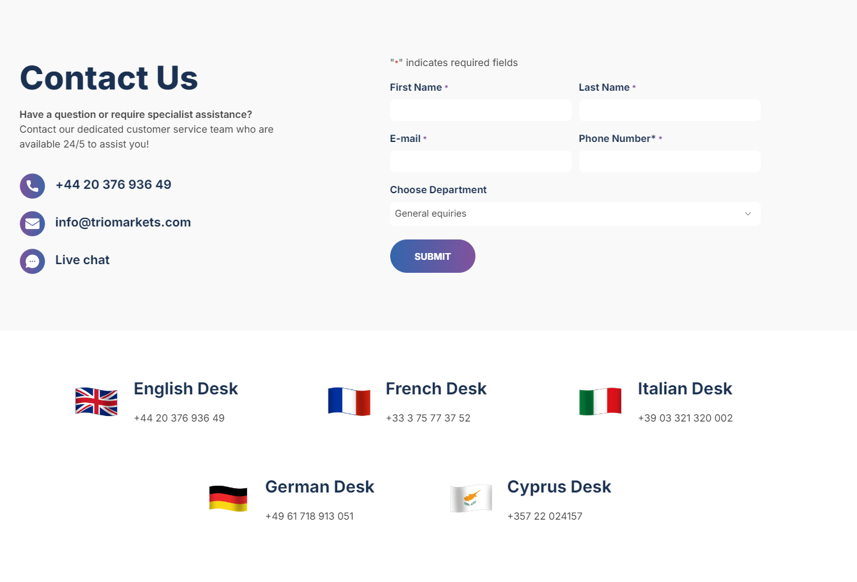Open the Choose Department dropdown
The image size is (857, 582).
tap(575, 214)
